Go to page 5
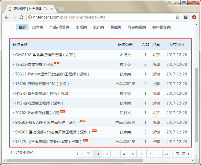This screenshot has width=201, height=165. pyautogui.click(x=133, y=154)
